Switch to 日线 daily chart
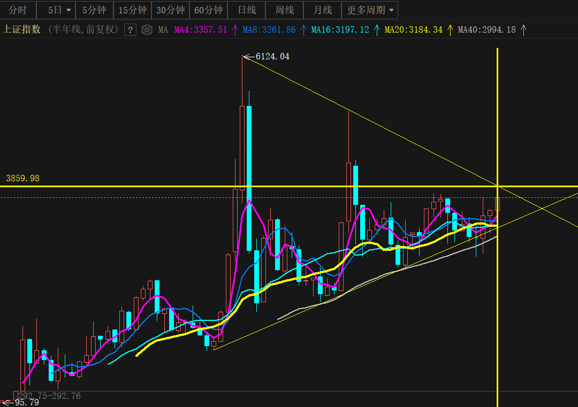The width and height of the screenshot is (578, 407). [x=247, y=10]
